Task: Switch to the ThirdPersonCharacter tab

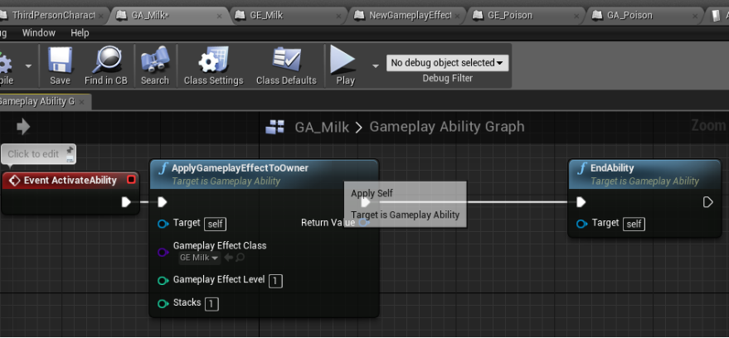Action: pos(53,15)
